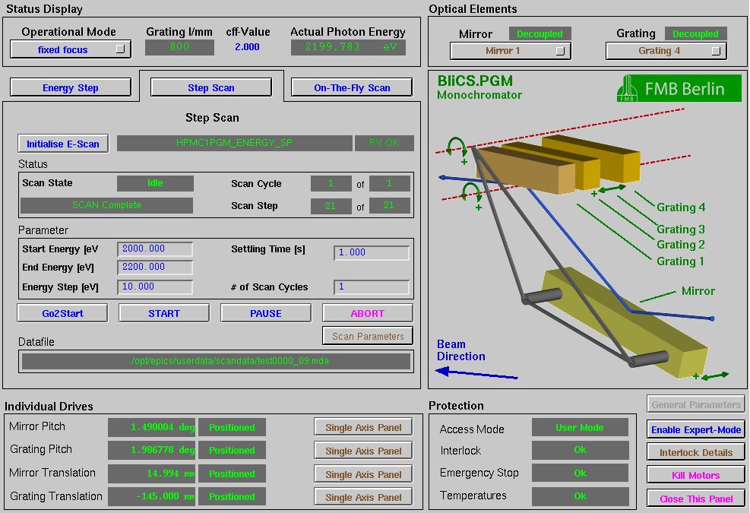Image resolution: width=750 pixels, height=513 pixels.
Task: Click the lower green rotation arrow icon
Action: click(471, 194)
